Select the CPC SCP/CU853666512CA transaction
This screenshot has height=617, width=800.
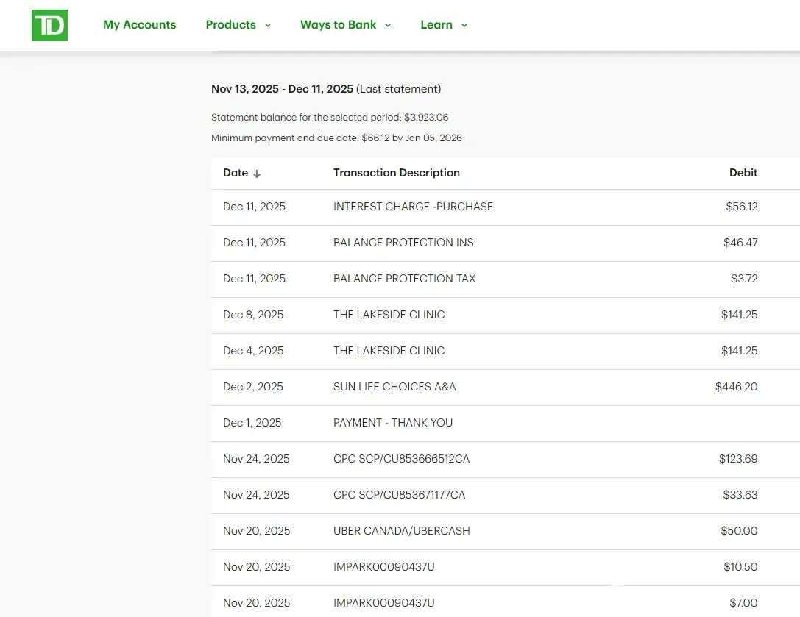(x=401, y=459)
